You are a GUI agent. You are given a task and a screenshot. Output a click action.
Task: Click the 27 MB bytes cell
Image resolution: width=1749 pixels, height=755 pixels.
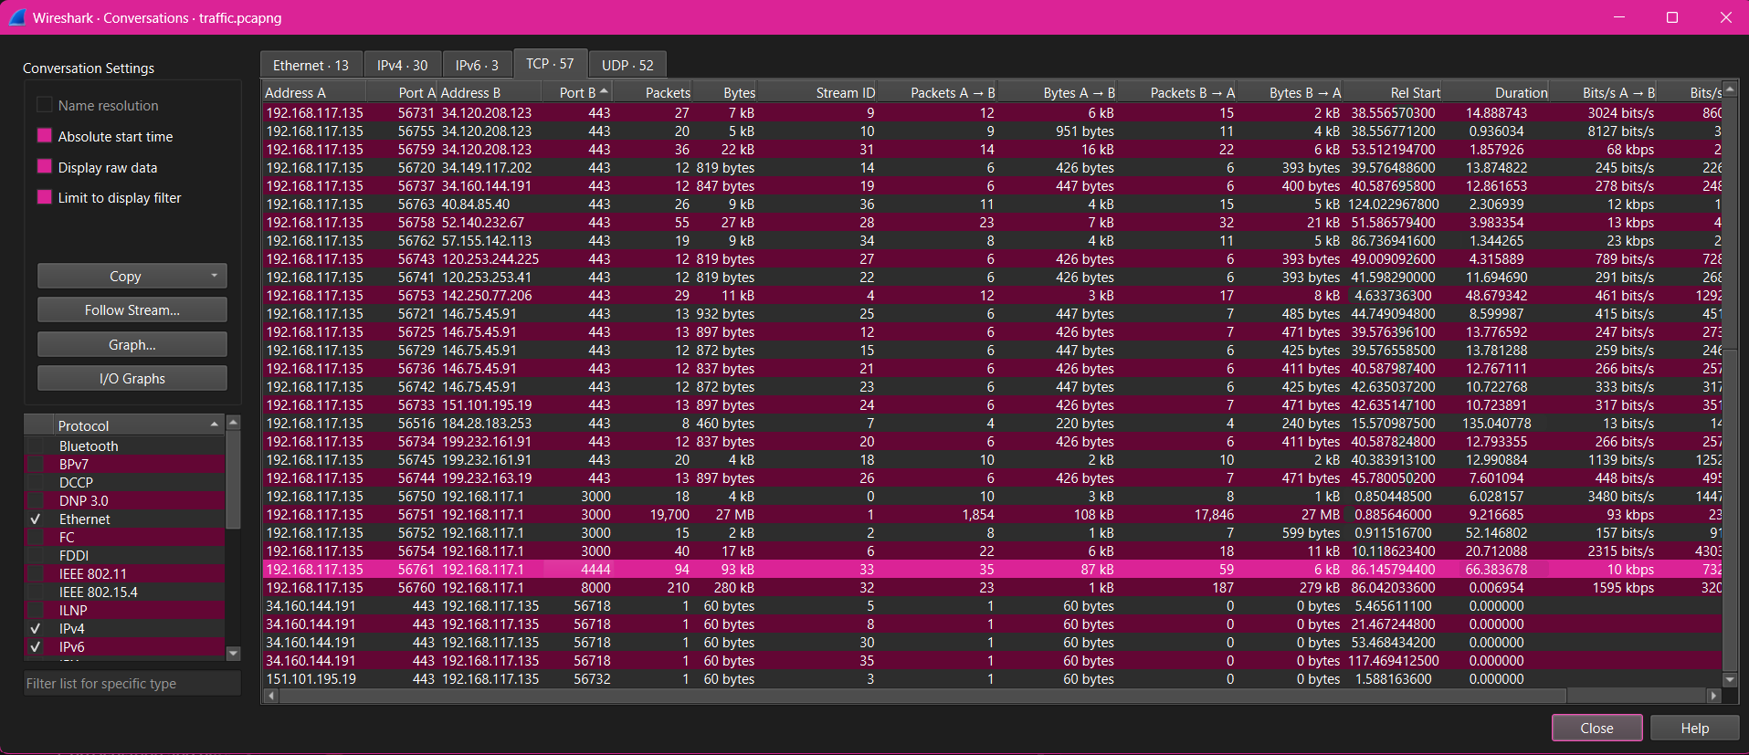point(725,514)
